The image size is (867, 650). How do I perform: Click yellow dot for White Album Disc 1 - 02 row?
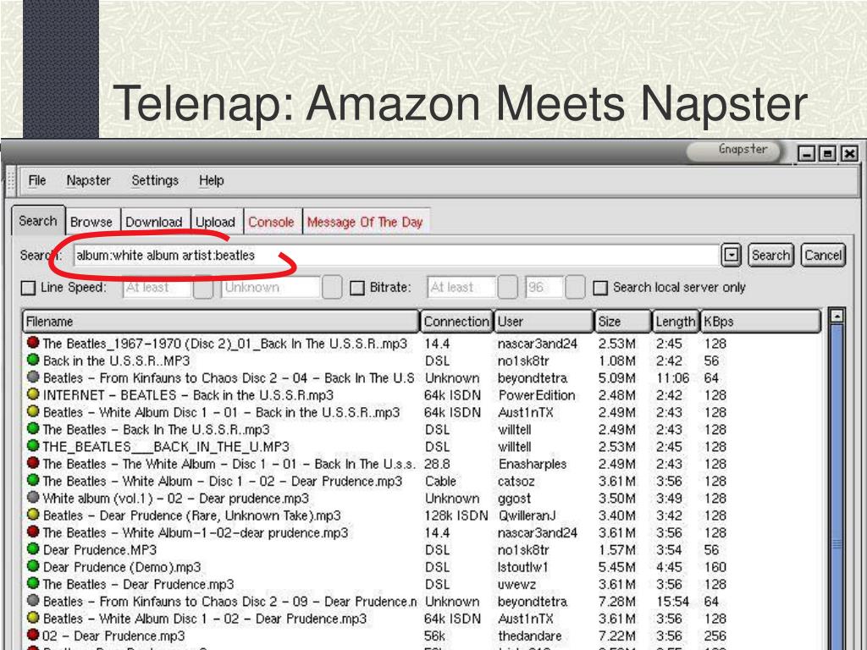pos(33,617)
